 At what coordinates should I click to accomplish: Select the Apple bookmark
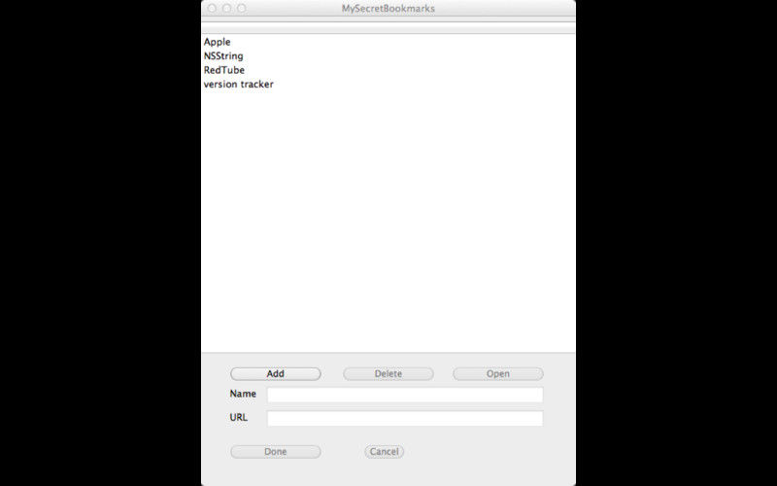click(x=388, y=42)
